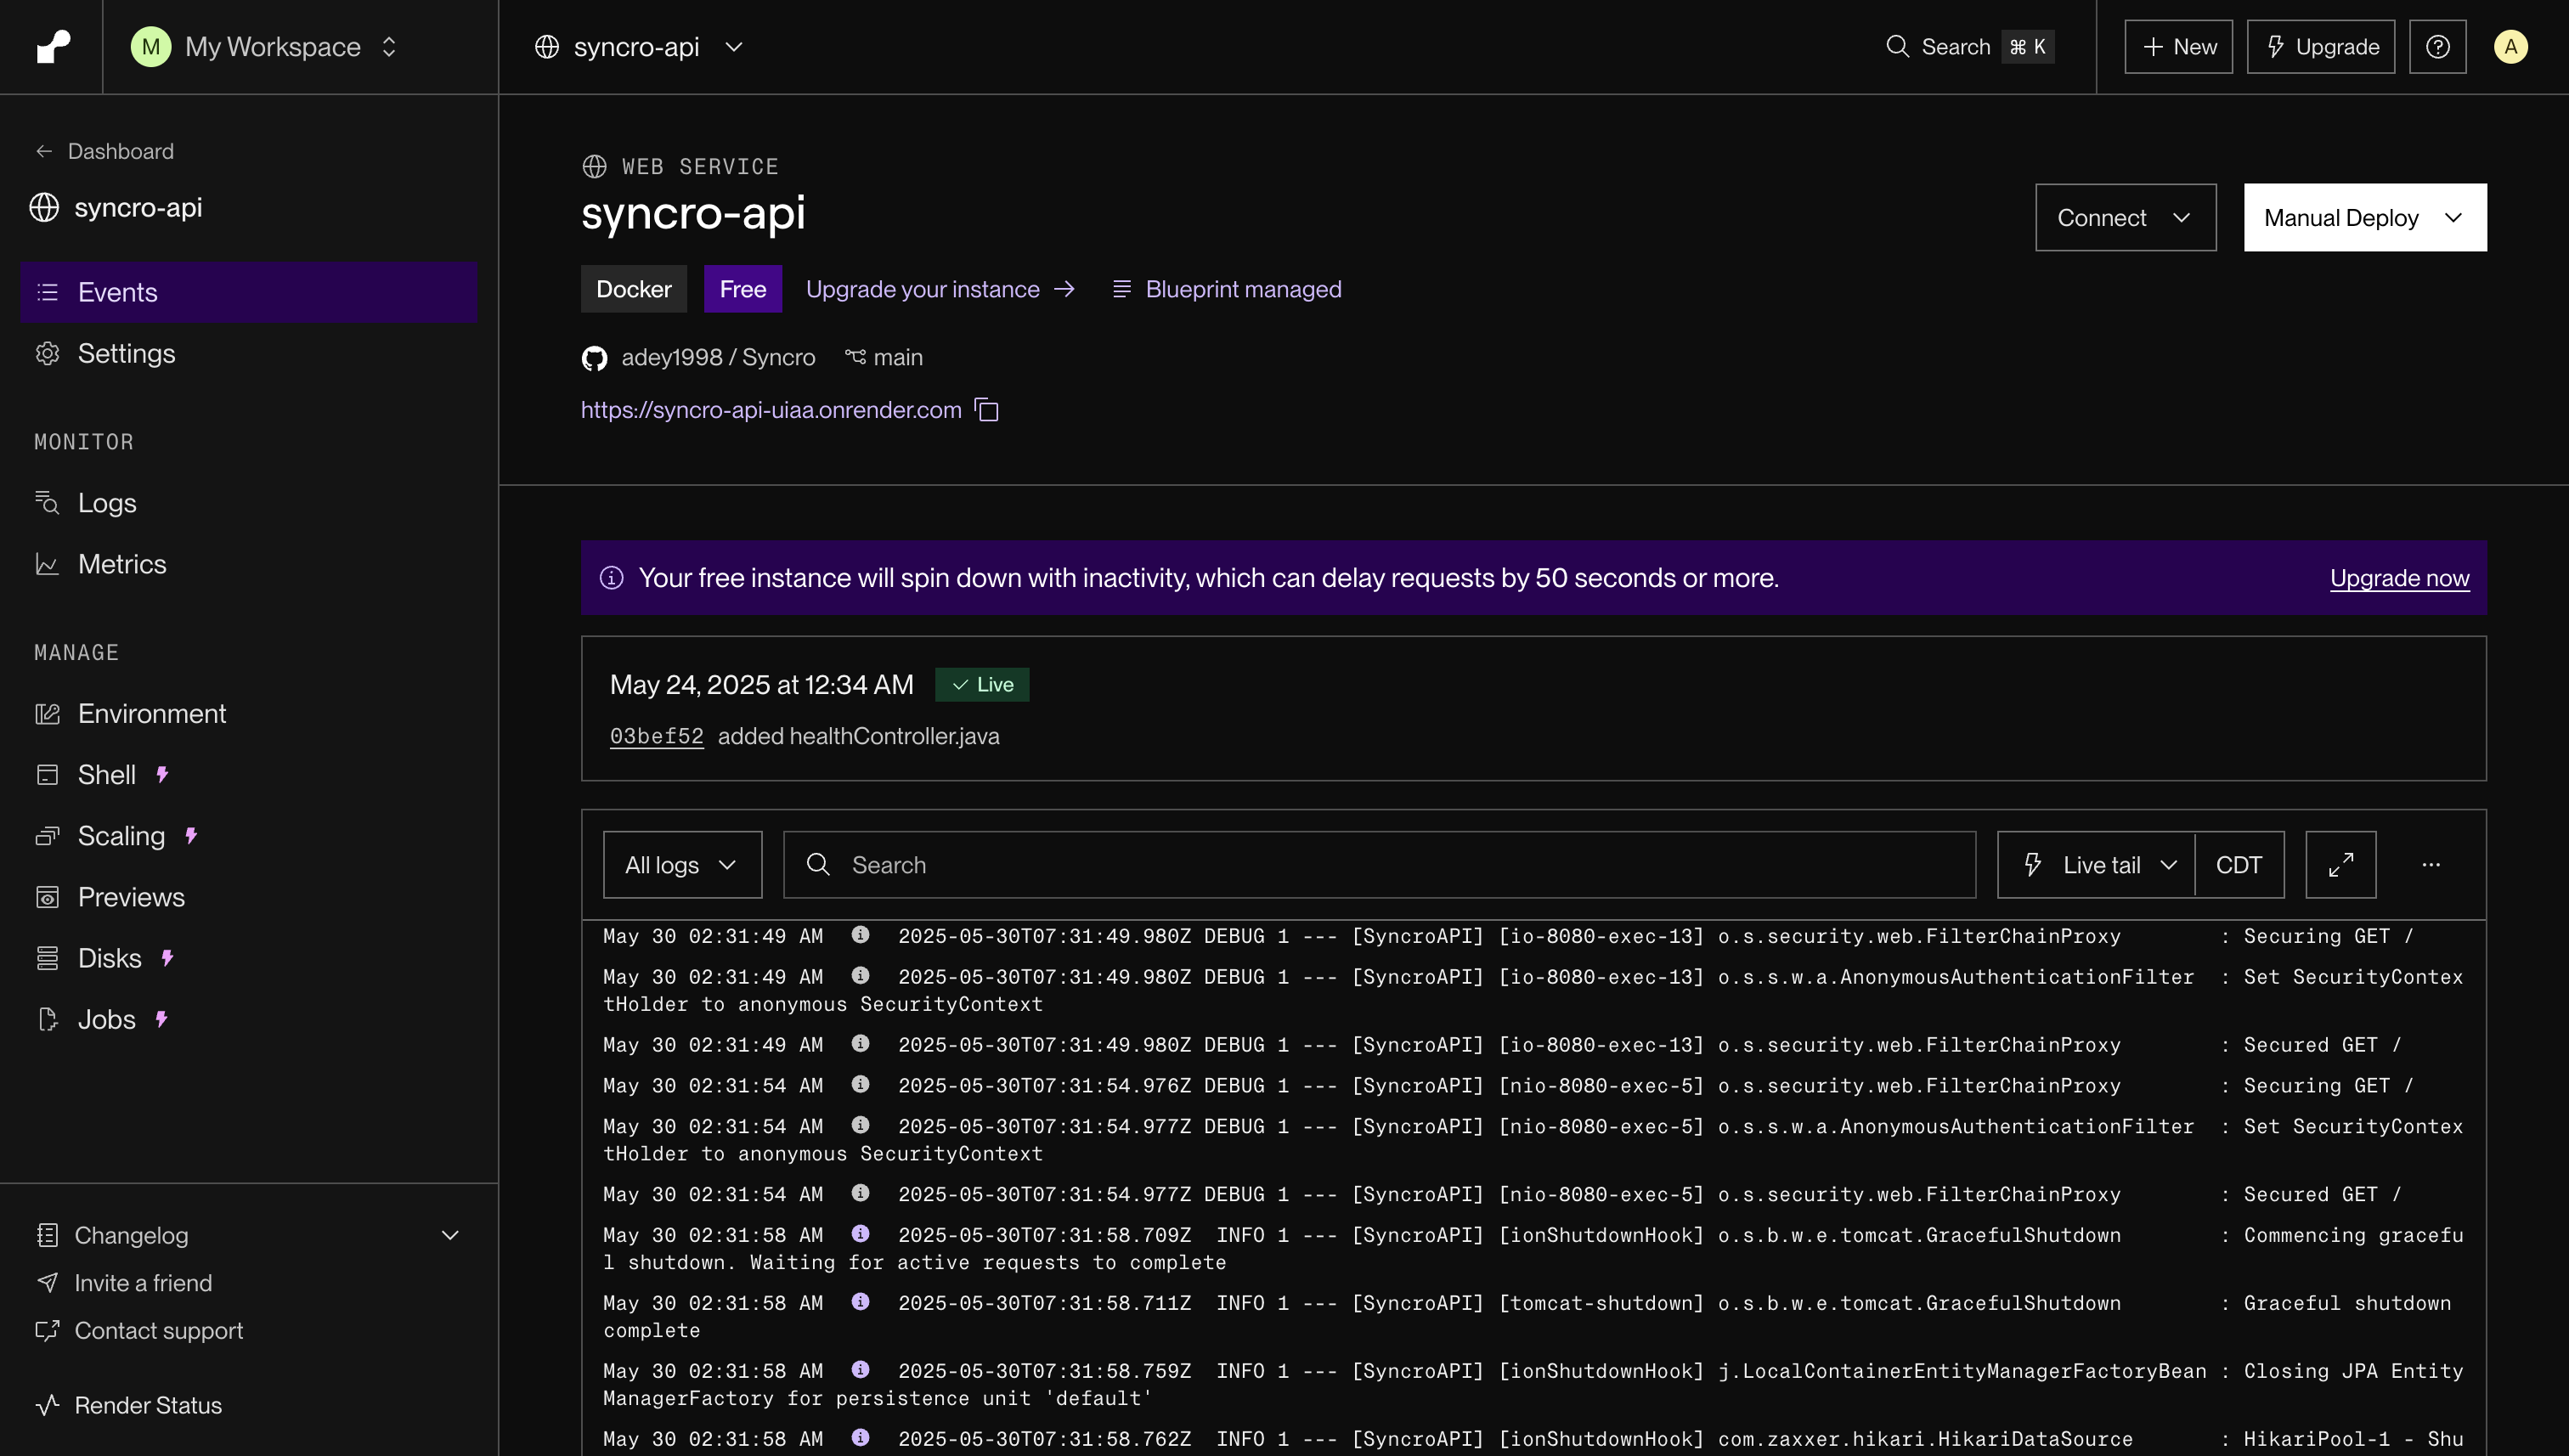Open Logs under Monitor
This screenshot has width=2569, height=1456.
tap(248, 502)
